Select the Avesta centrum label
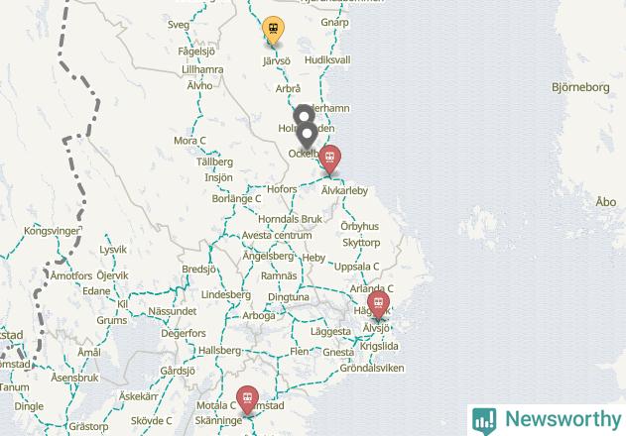This screenshot has width=626, height=436. tap(277, 236)
